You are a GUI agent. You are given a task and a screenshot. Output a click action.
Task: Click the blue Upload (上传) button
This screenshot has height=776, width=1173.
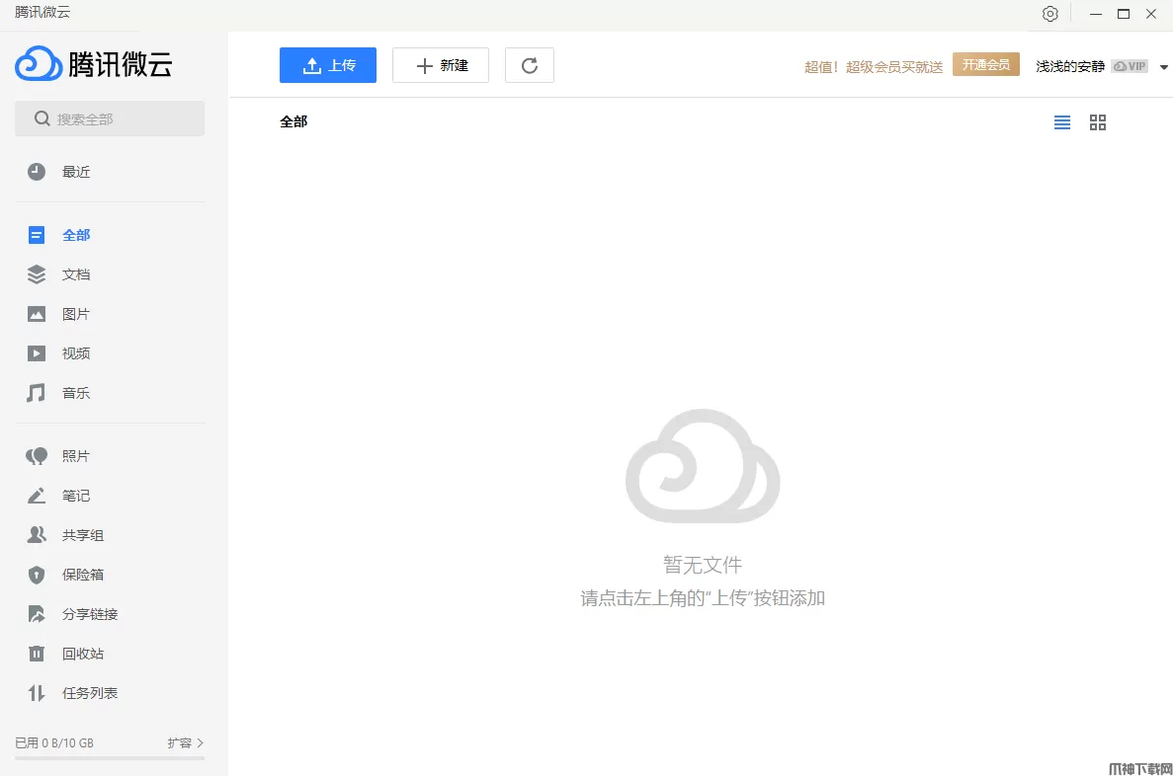tap(328, 65)
